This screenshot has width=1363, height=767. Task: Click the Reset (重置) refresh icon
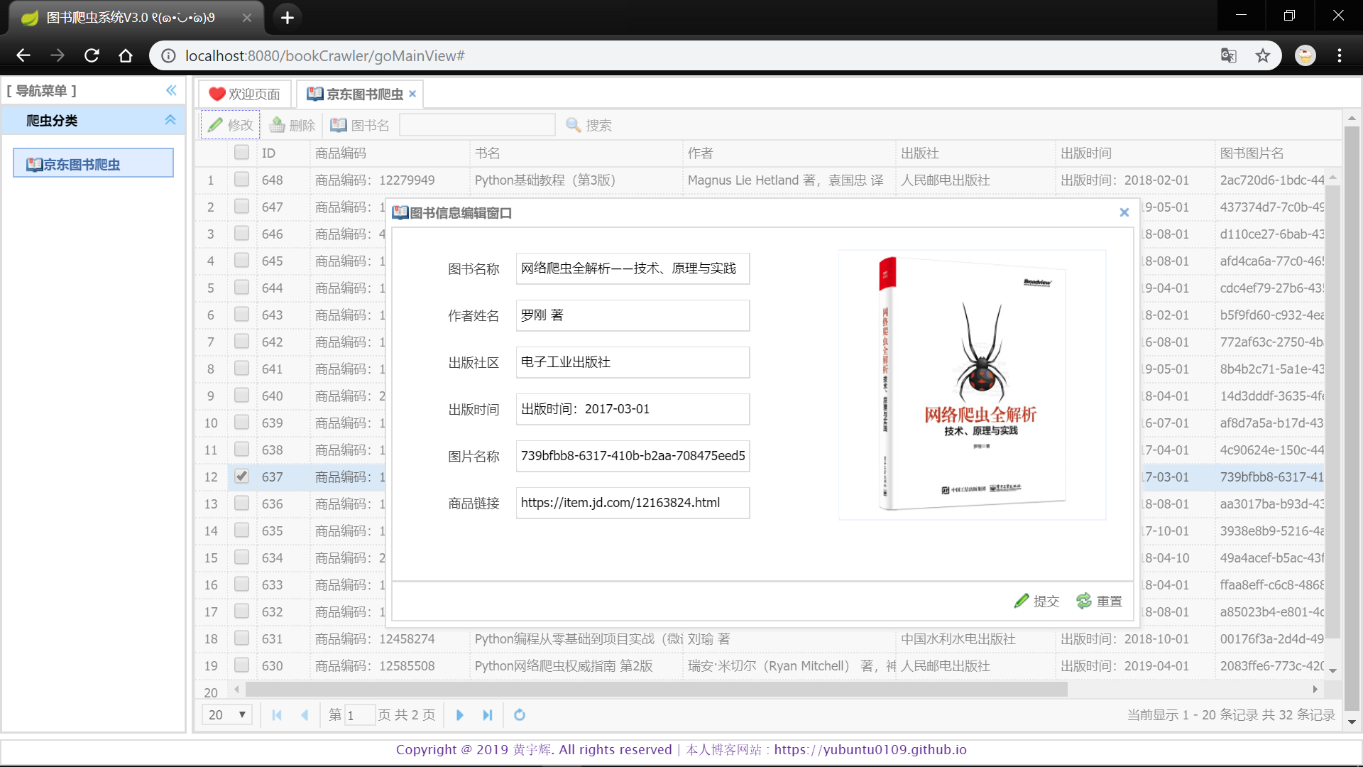click(x=1084, y=602)
